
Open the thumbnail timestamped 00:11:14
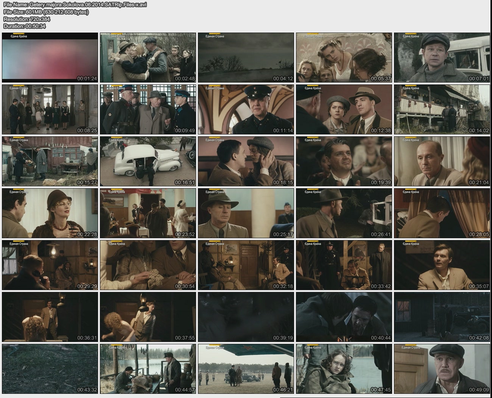[x=246, y=109]
